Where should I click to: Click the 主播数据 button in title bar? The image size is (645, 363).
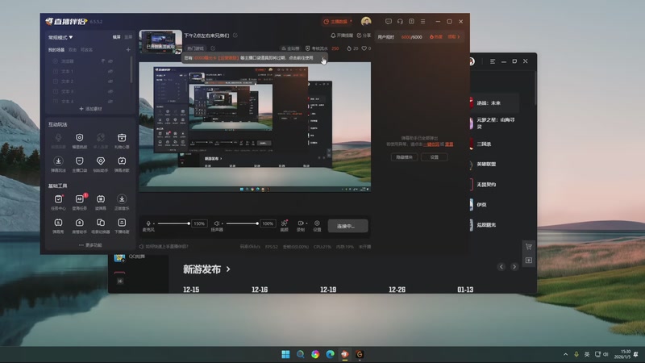coord(338,22)
